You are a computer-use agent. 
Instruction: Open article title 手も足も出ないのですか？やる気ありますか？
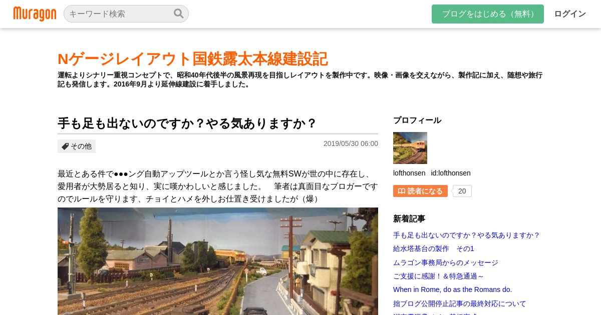pos(187,123)
